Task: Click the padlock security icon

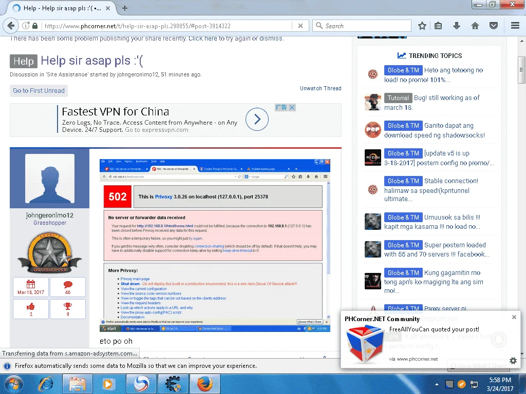Action: click(x=35, y=26)
